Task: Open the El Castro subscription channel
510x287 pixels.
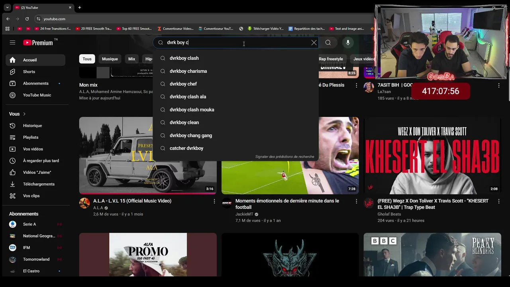Action: tap(35, 271)
